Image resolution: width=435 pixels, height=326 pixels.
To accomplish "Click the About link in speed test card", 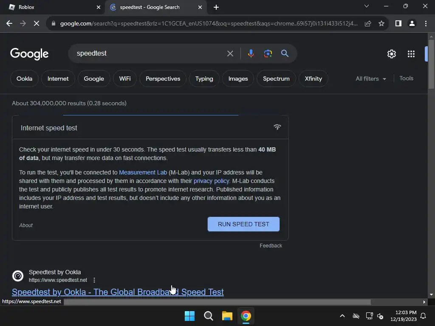I will coord(26,225).
